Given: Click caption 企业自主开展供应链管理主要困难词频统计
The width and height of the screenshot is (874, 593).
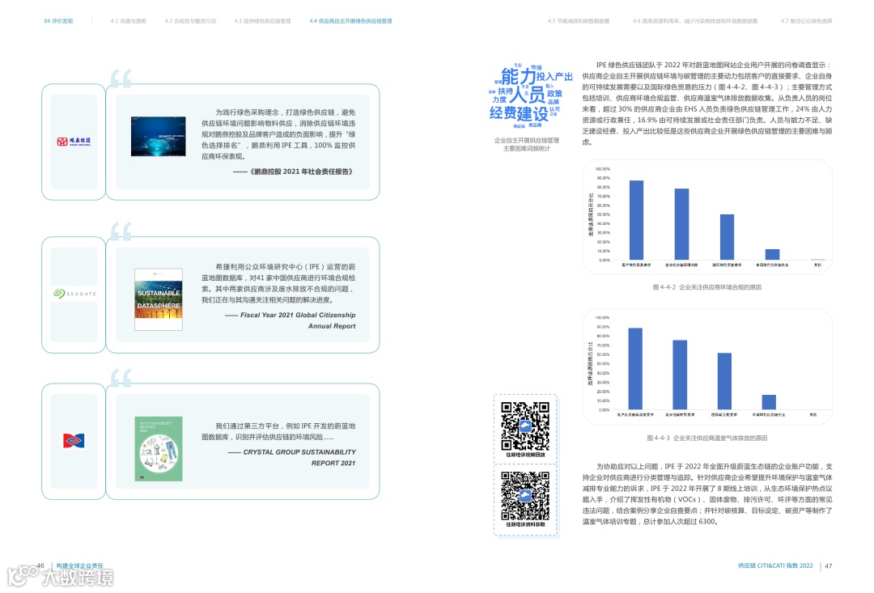Looking at the screenshot, I should coord(527,144).
